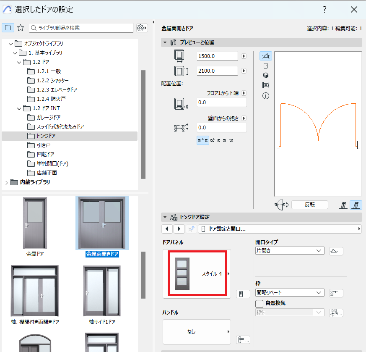This screenshot has width=366, height=352.
Task: Collapse 1.2 ドア INT folder
Action: pyautogui.click(x=19, y=108)
